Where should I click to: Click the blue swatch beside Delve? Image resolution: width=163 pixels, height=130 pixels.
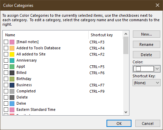(12, 104)
